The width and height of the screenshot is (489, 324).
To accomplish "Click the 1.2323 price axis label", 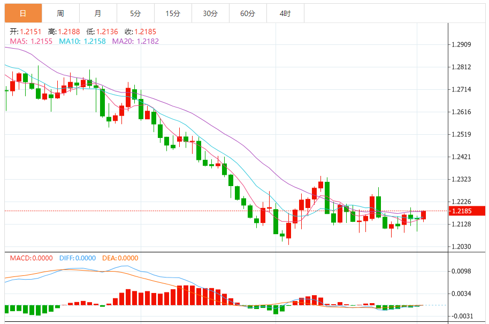I will 461,179.
